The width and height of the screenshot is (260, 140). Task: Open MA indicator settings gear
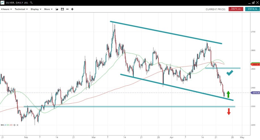point(14,125)
